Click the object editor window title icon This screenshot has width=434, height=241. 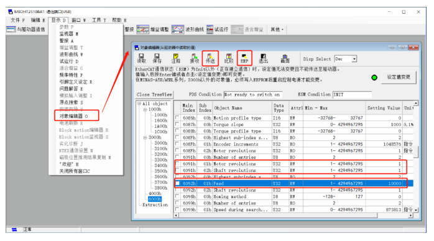[x=136, y=48]
